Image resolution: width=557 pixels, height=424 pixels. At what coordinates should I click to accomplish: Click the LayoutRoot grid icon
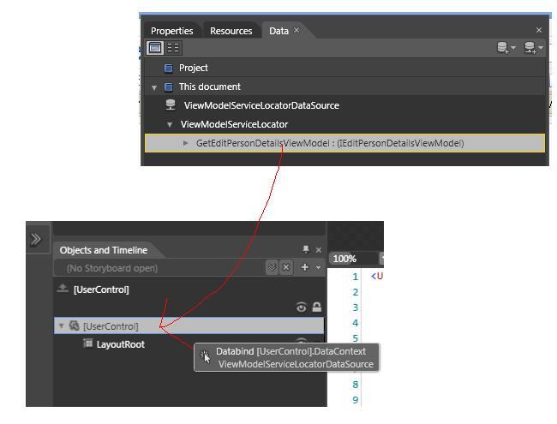(x=87, y=344)
